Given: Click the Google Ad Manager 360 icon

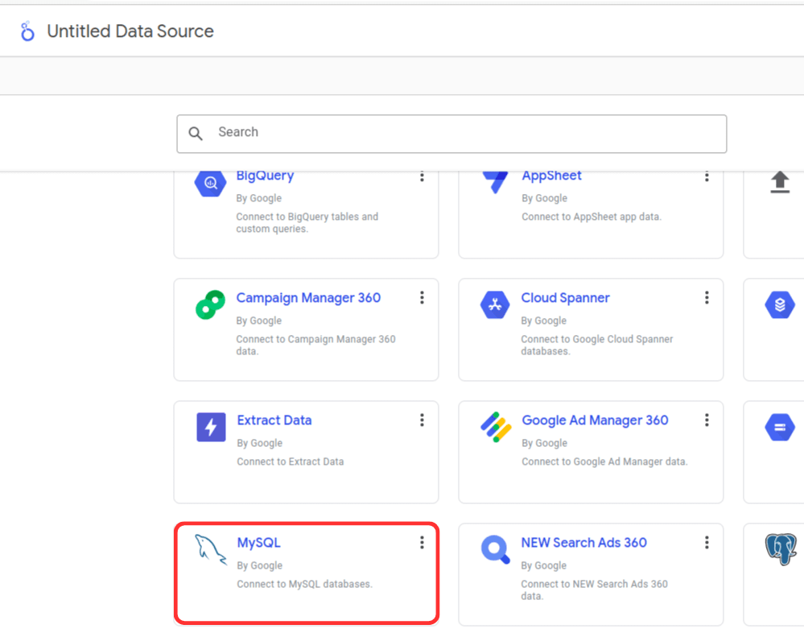Looking at the screenshot, I should point(496,427).
